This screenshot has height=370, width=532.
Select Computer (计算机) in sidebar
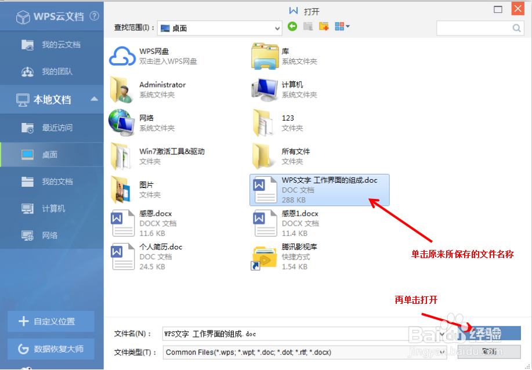[52, 208]
